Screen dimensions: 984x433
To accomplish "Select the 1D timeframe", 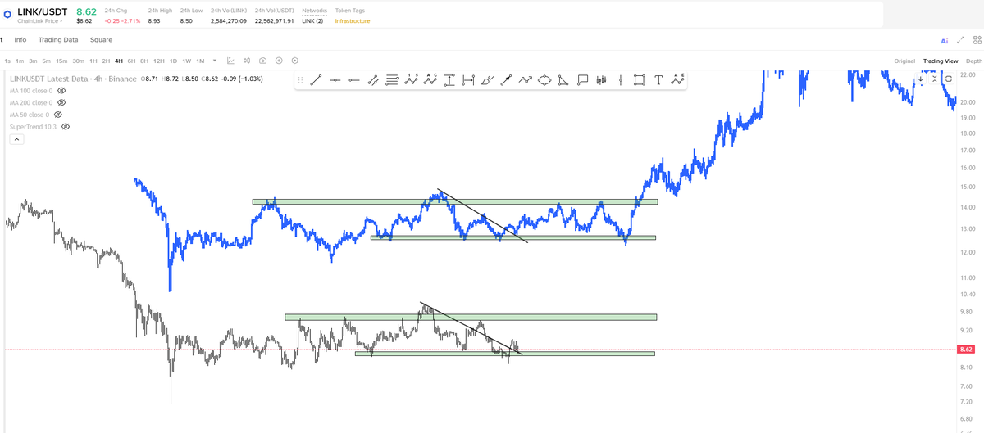I will (174, 61).
